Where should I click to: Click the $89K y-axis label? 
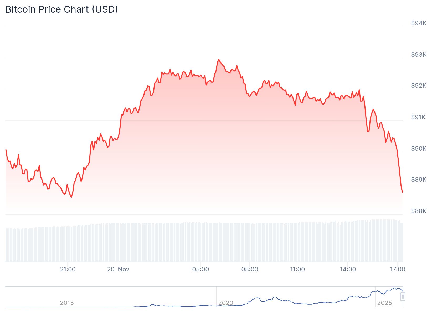tap(419, 180)
